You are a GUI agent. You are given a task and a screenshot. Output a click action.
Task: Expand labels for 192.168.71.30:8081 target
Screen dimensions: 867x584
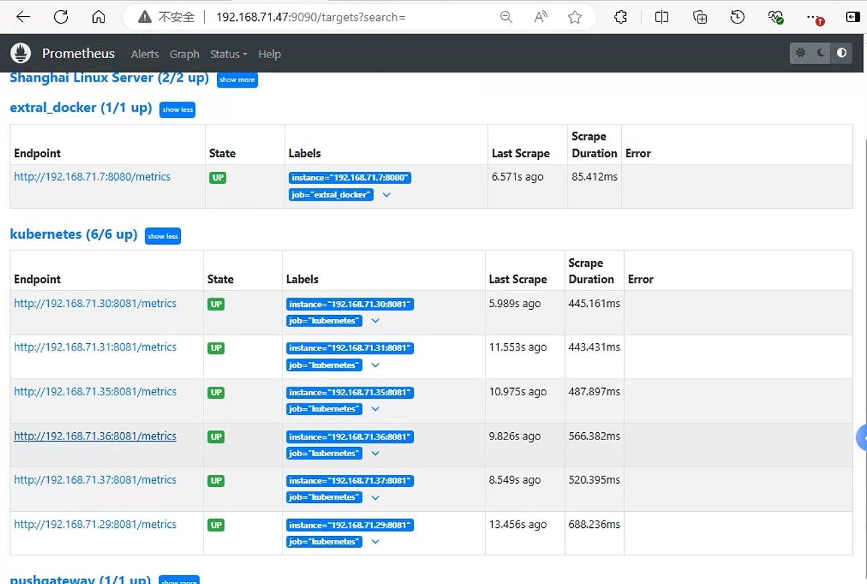pyautogui.click(x=376, y=321)
